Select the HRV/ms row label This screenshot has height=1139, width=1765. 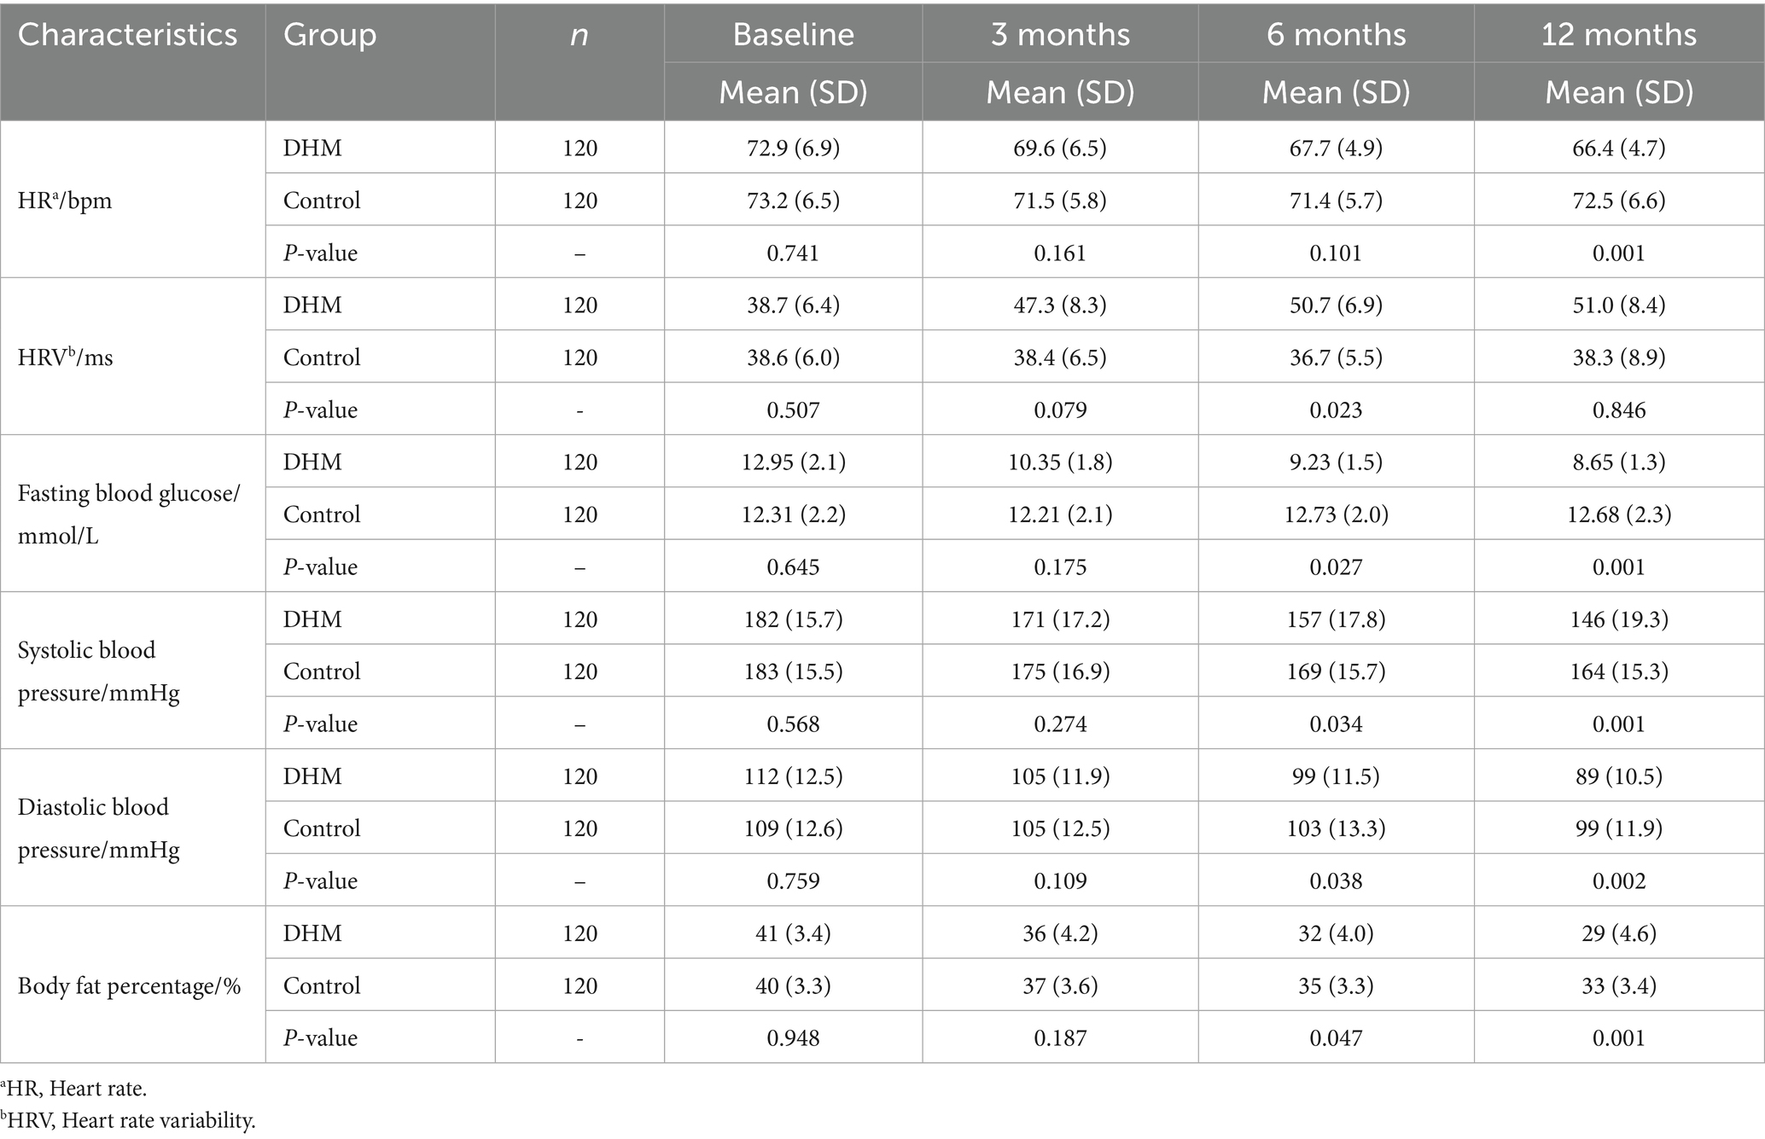point(65,357)
